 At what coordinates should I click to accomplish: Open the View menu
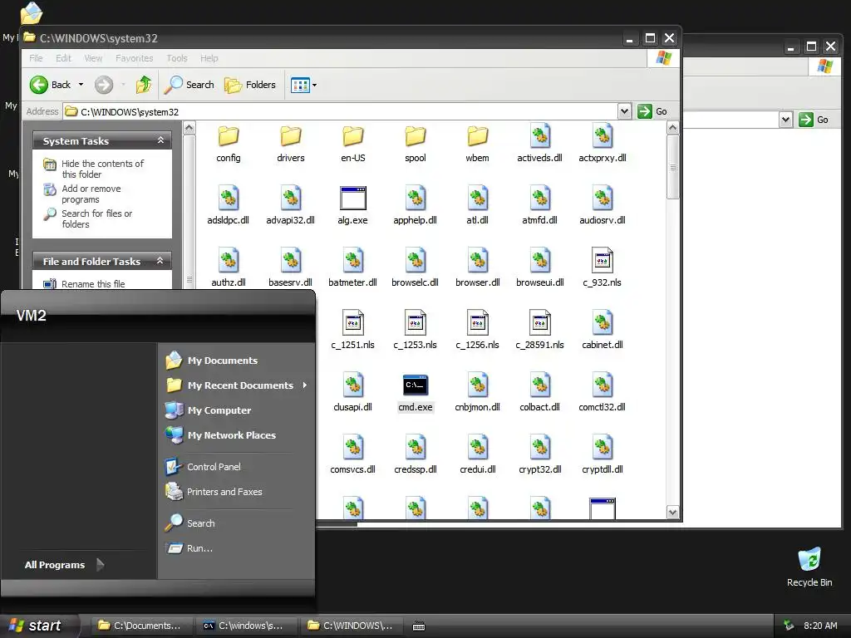pos(93,58)
